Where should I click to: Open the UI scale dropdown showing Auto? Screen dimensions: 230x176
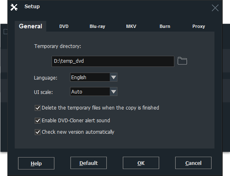pyautogui.click(x=94, y=91)
